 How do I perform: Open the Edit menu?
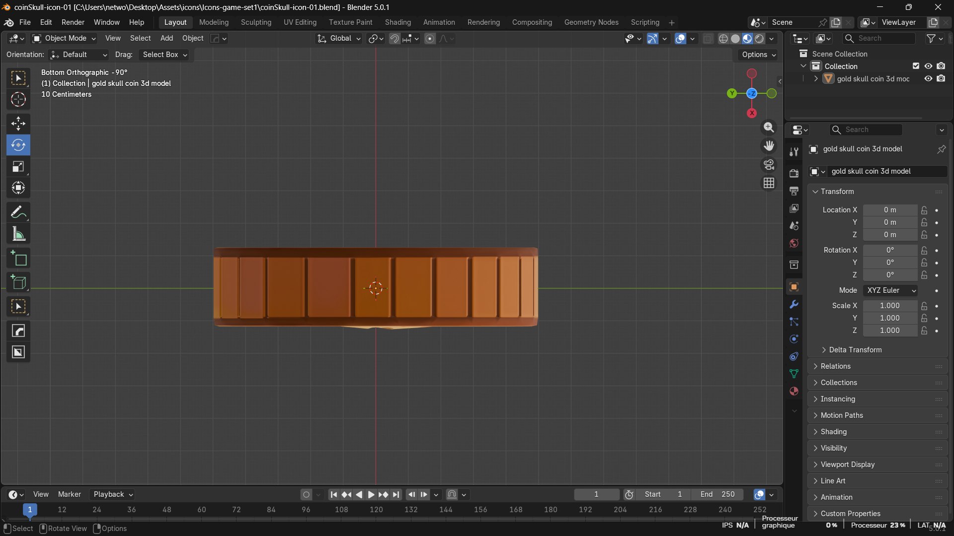(x=46, y=22)
